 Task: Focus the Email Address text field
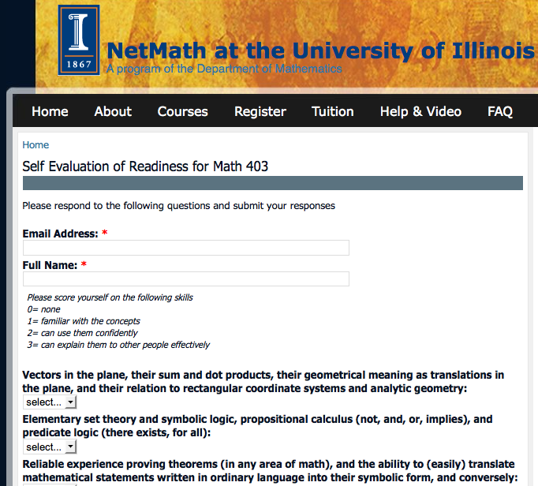pos(185,249)
